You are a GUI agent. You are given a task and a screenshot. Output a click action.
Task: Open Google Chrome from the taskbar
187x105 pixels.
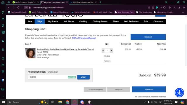tap(67, 102)
